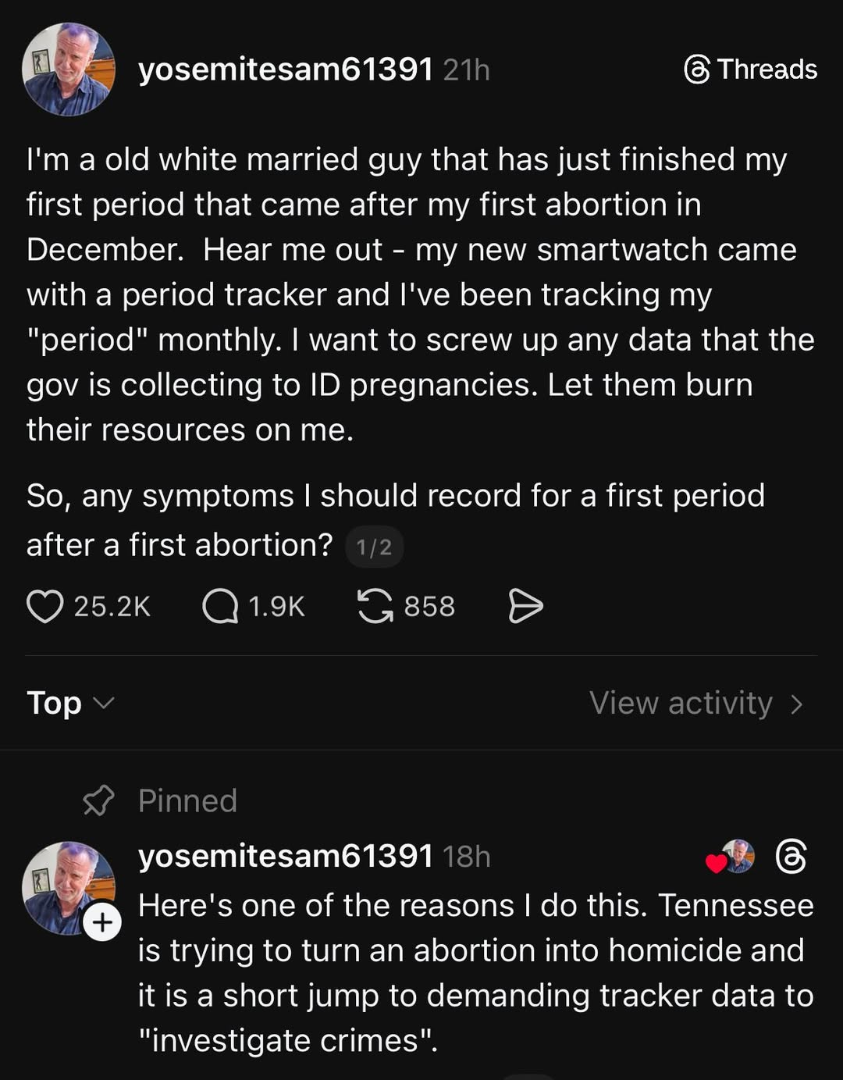Tap the plus follow badge on reply avatar
843x1080 pixels.
pyautogui.click(x=102, y=923)
